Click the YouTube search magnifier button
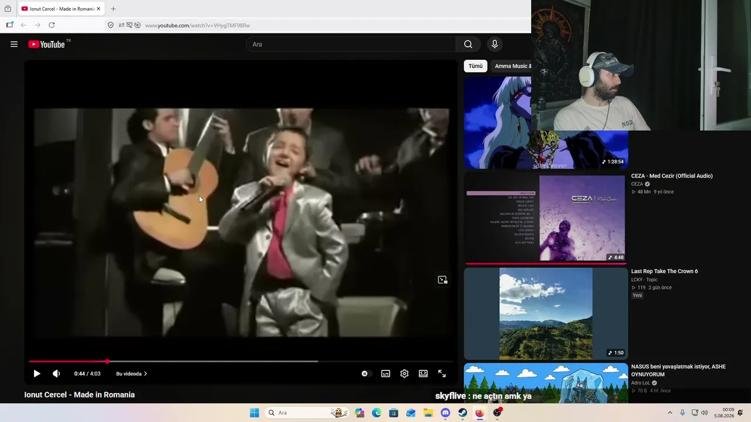 (x=468, y=44)
